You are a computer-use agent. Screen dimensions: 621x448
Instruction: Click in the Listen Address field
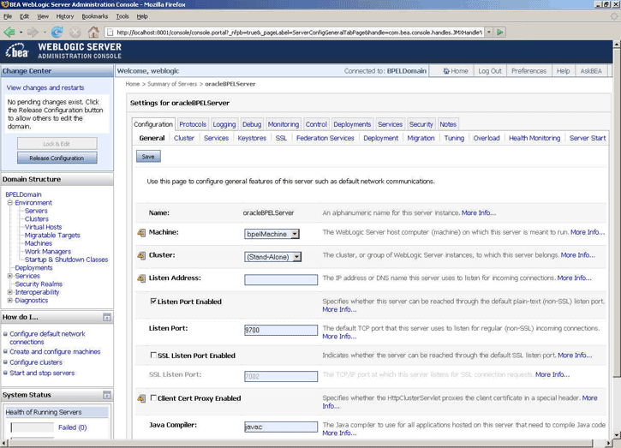tap(281, 279)
